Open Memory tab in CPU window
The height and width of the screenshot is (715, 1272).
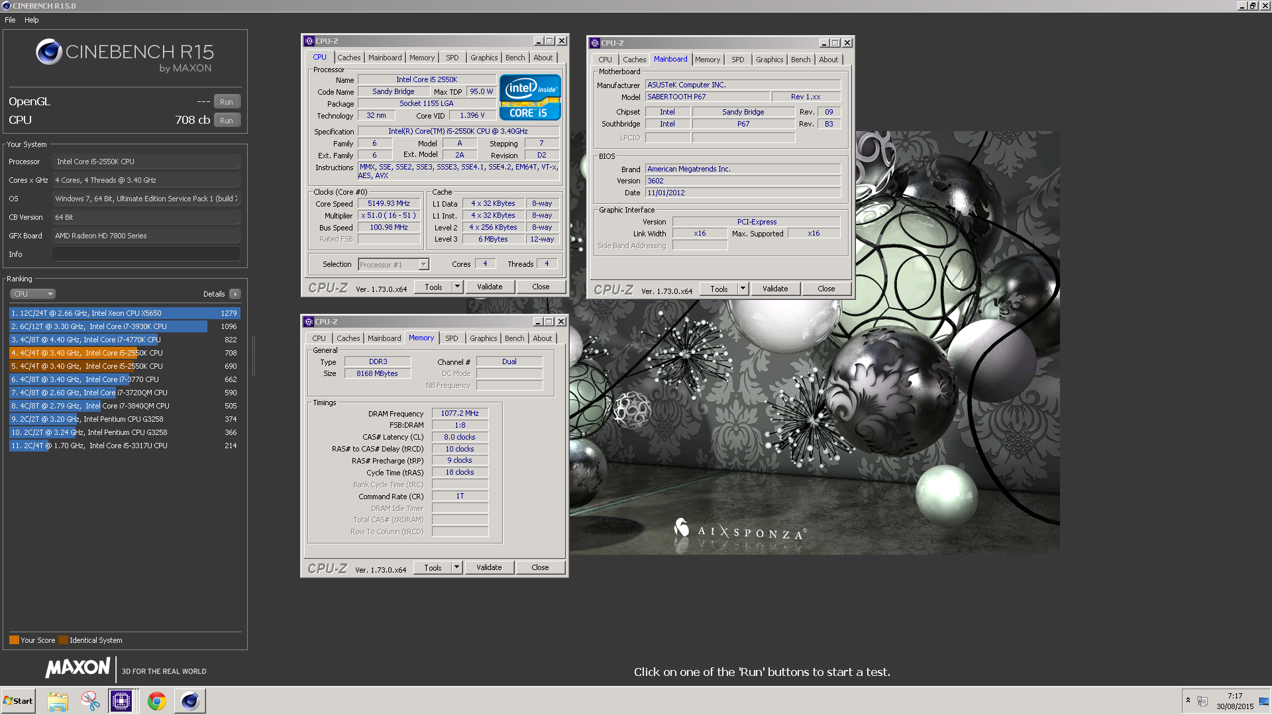422,58
